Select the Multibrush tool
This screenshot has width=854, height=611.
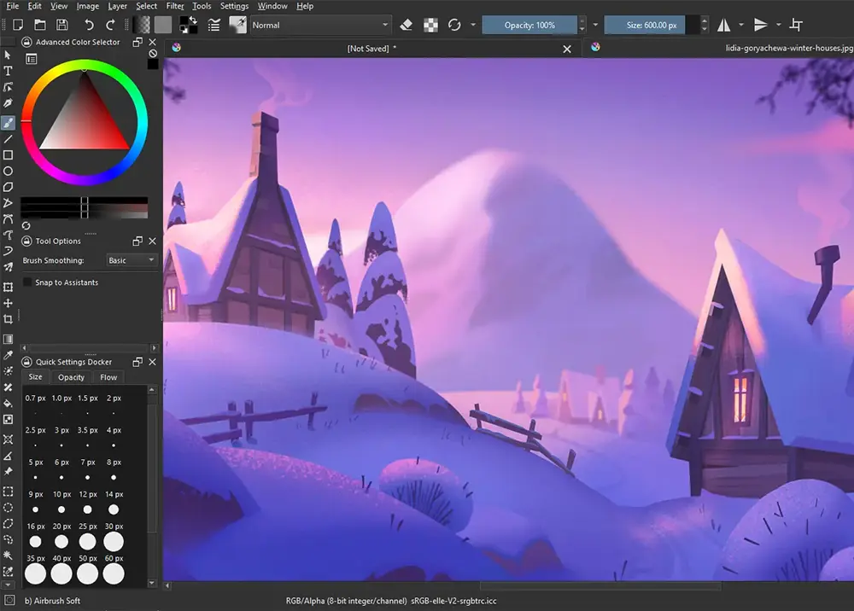tap(8, 266)
